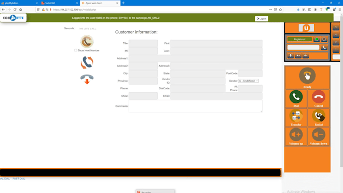Click the softphone settings round button

tap(324, 39)
